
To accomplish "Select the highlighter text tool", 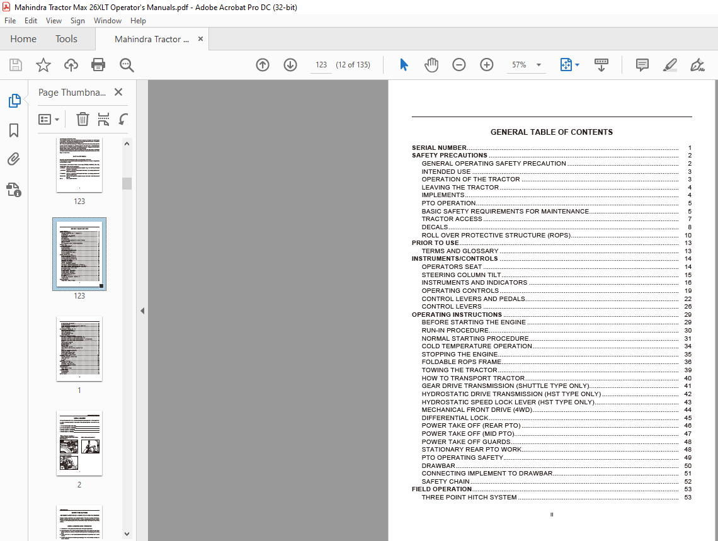I will point(670,65).
